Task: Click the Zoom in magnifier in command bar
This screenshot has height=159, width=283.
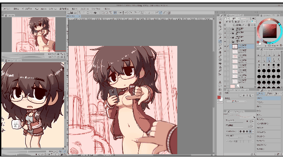Action: [x=103, y=13]
